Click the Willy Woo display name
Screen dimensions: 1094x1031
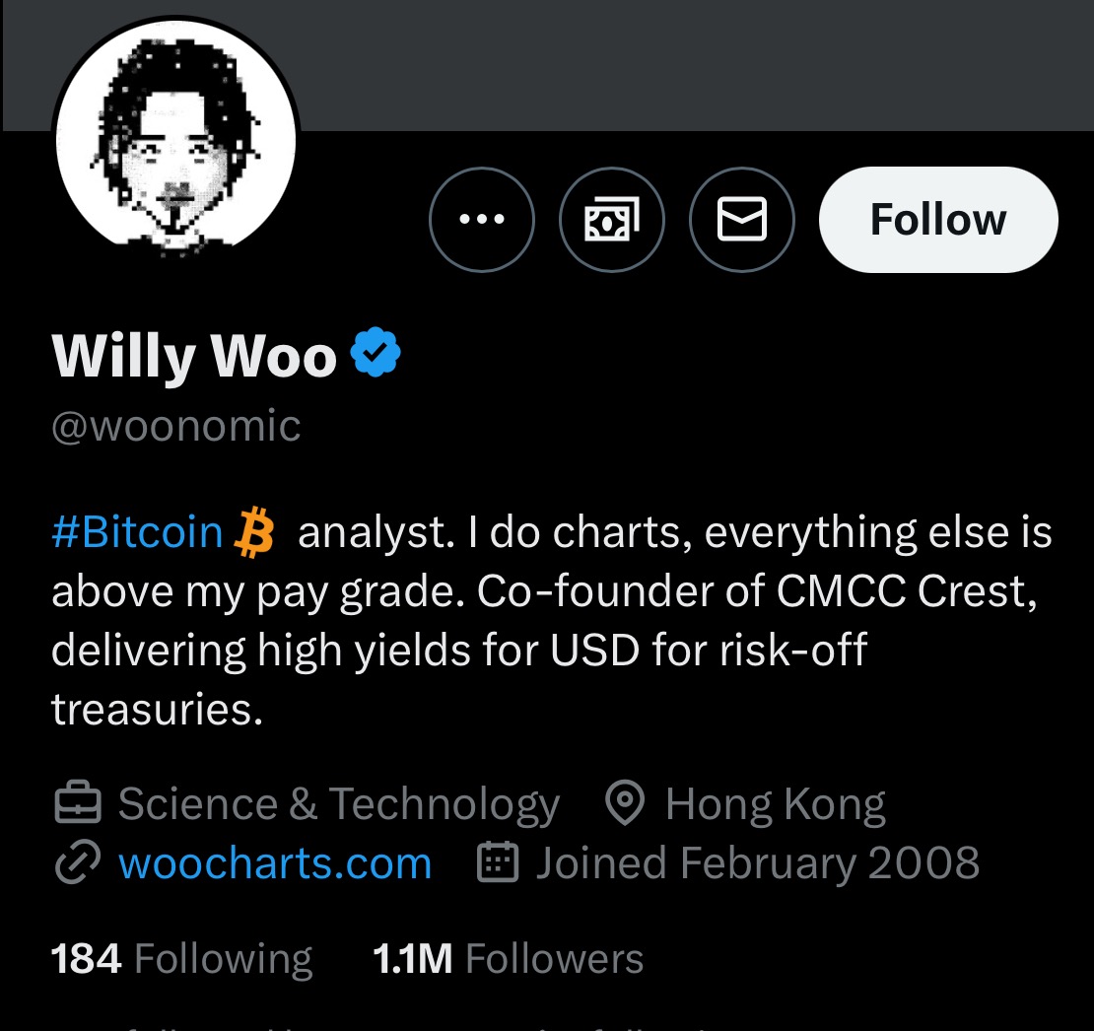194,355
